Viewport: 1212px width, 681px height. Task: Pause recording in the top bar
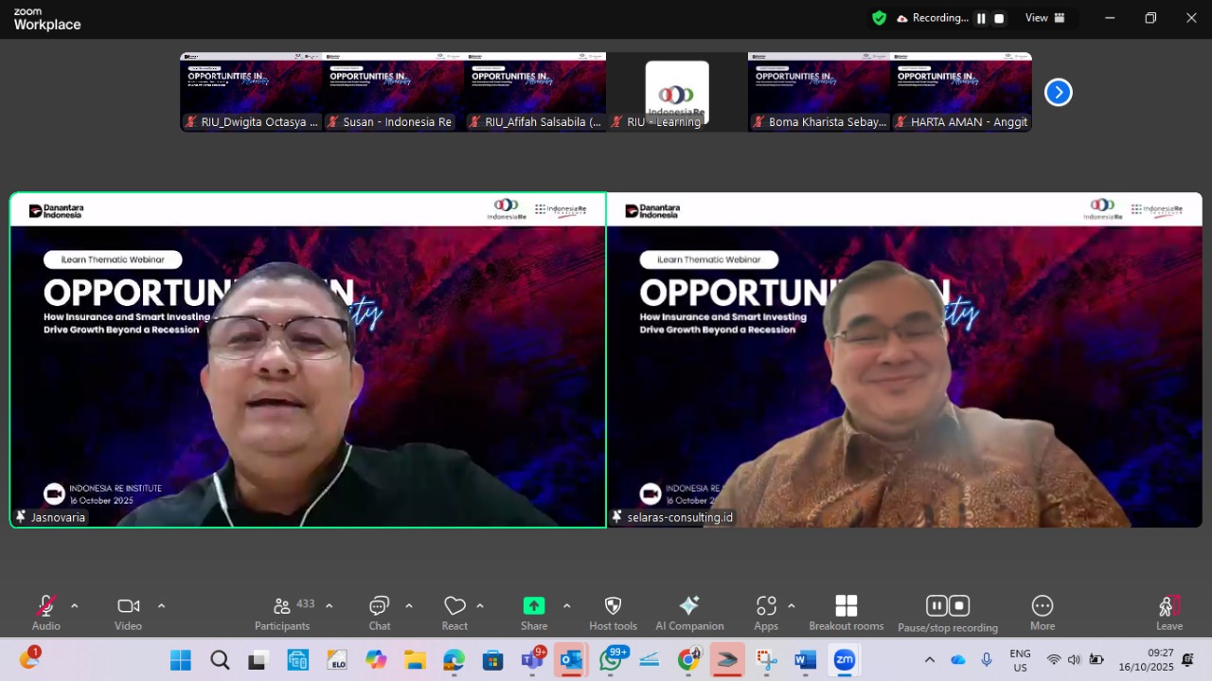pos(981,18)
